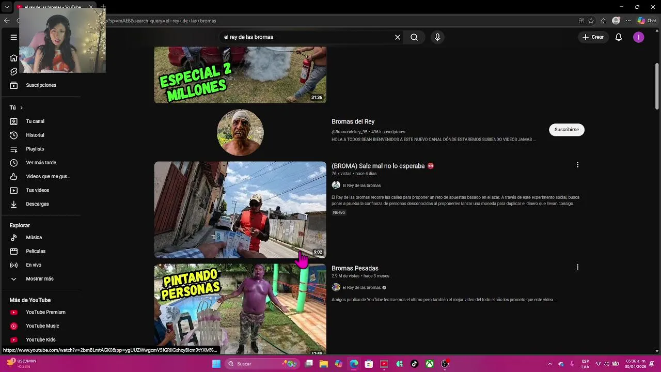Open El Rey de las bromas channel under BROMA video
The image size is (661, 372).
click(361, 185)
